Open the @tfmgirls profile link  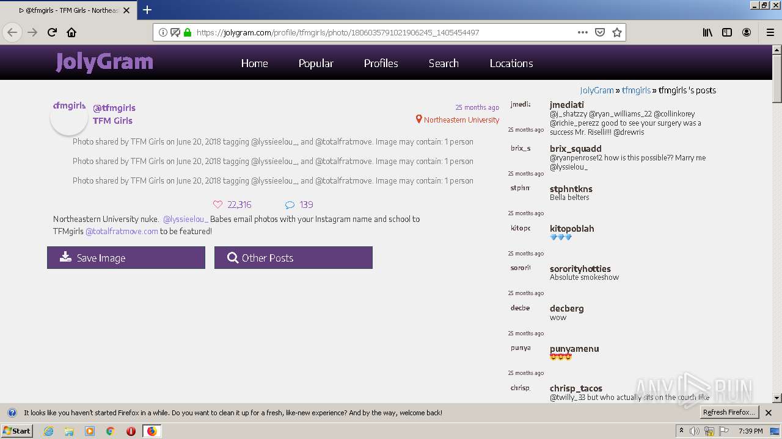(x=114, y=108)
